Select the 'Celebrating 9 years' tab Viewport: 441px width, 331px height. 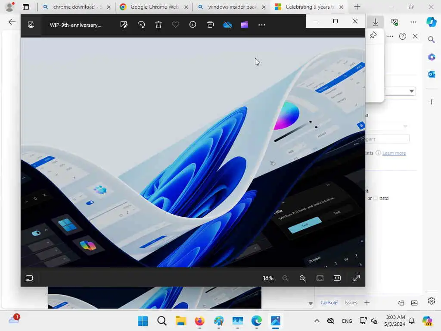coord(308,7)
